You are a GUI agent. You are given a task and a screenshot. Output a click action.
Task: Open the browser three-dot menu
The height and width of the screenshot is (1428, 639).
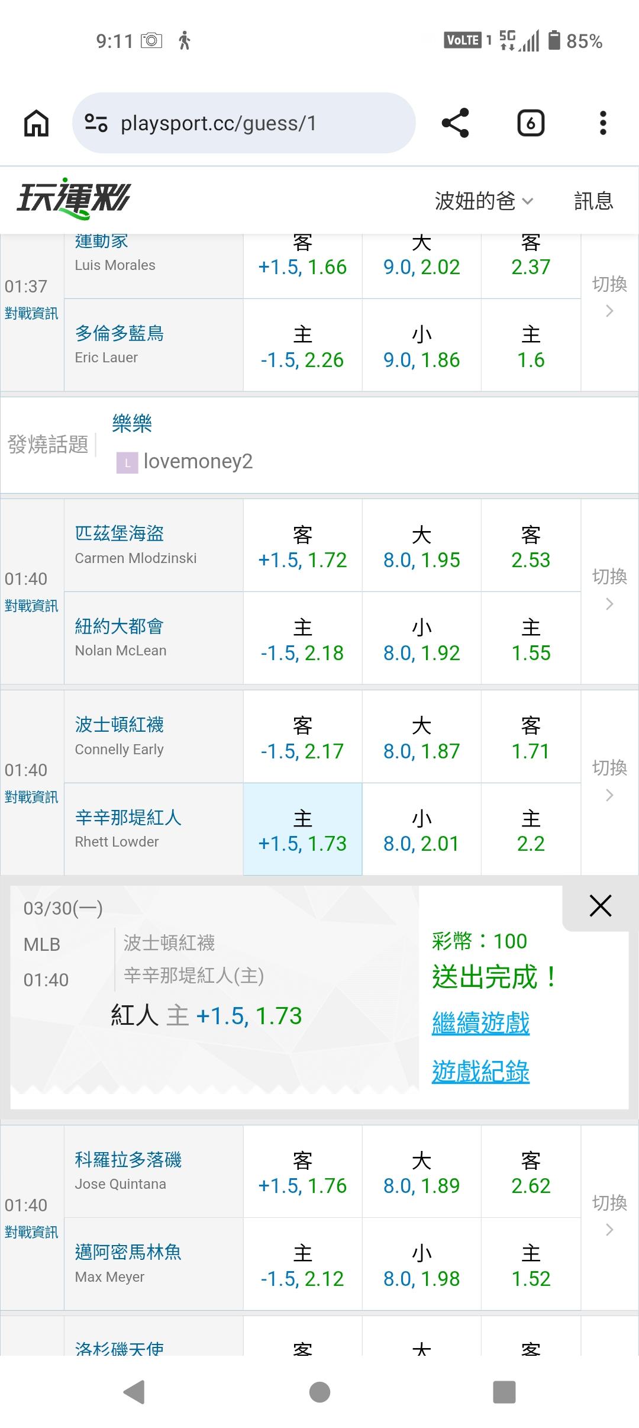pyautogui.click(x=602, y=123)
